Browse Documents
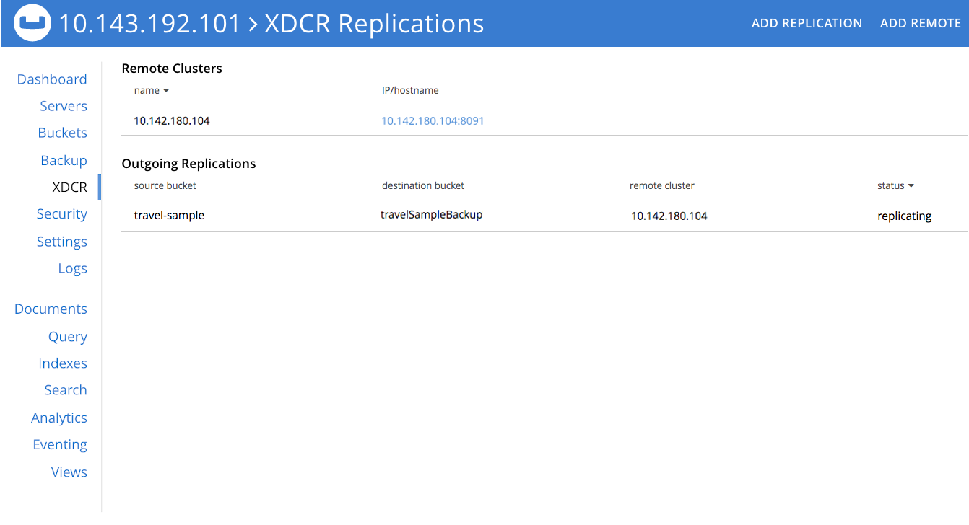The width and height of the screenshot is (969, 525). 51,308
